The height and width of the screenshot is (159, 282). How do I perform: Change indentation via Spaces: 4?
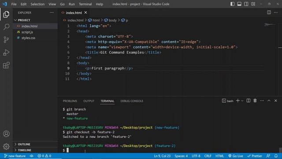pyautogui.click(x=181, y=156)
